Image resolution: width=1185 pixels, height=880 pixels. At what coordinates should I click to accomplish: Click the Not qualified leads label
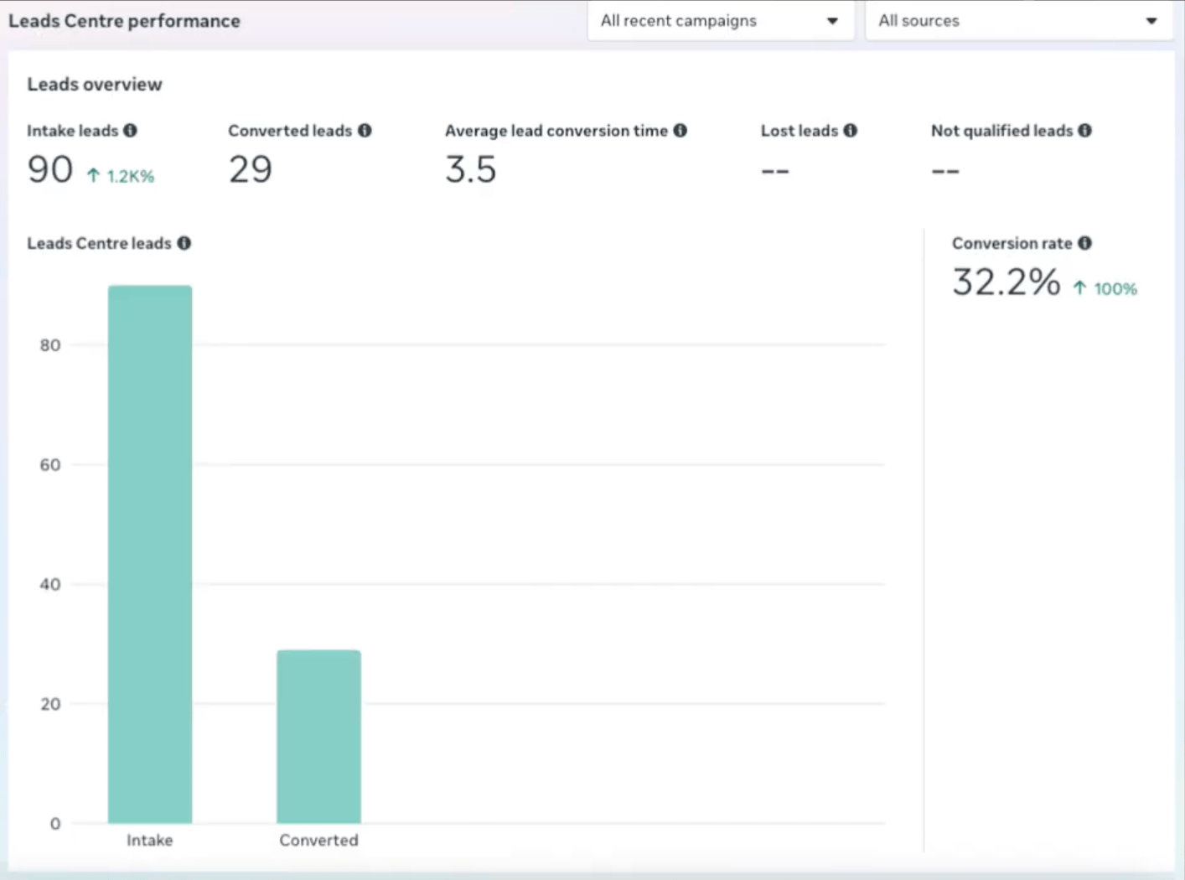(1002, 131)
